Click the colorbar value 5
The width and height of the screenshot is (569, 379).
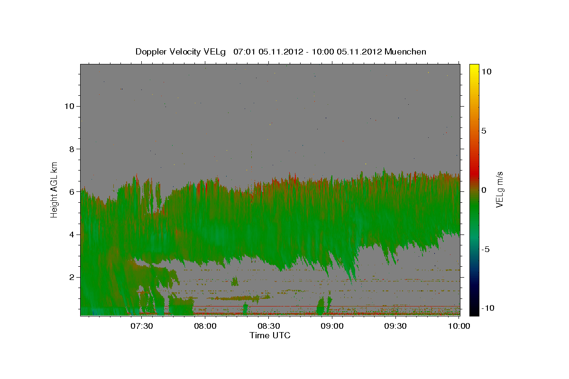[x=484, y=131]
